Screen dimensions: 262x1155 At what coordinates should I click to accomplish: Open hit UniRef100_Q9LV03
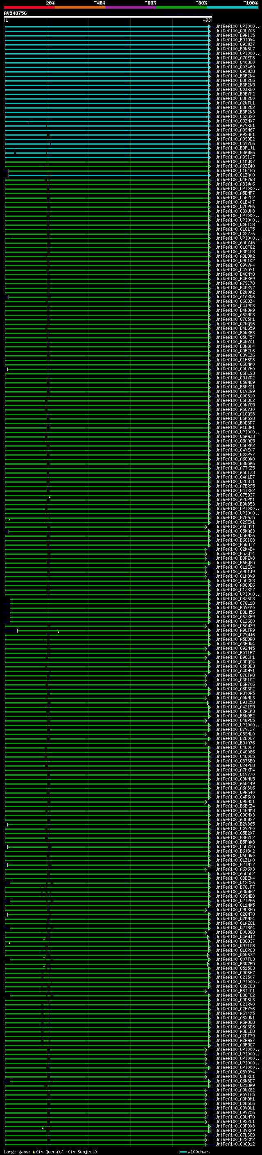[x=235, y=31]
